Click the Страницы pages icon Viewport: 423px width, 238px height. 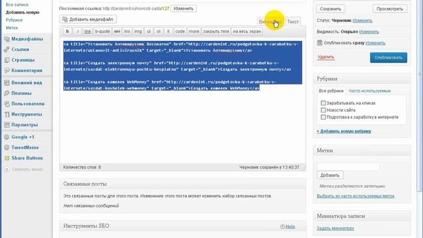point(7,60)
